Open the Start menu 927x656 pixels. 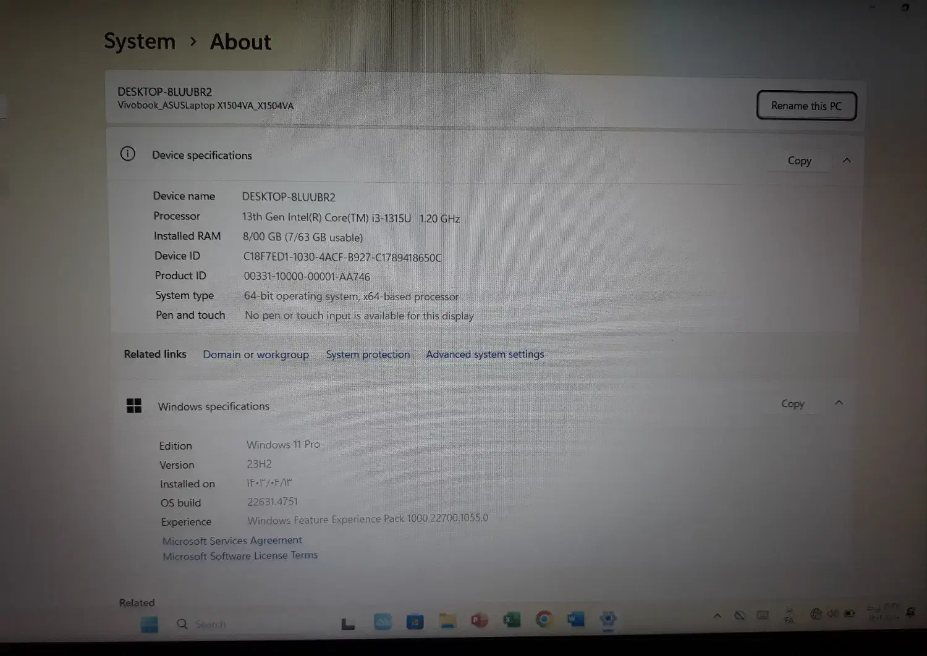(149, 624)
